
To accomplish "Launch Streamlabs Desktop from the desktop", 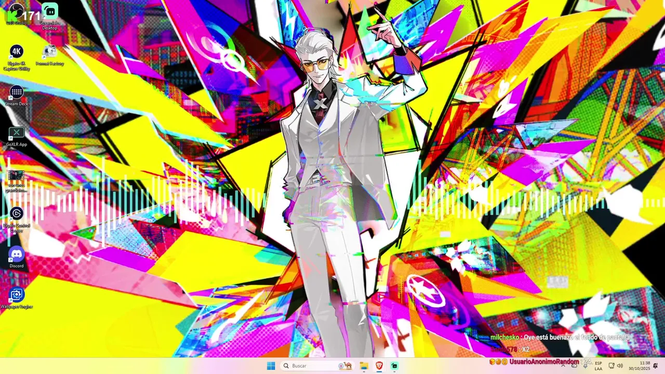I will (50, 17).
